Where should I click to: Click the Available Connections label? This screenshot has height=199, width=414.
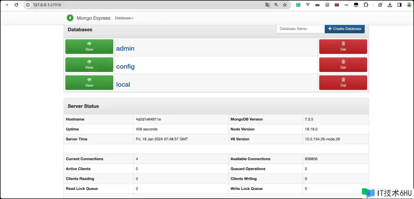[x=250, y=159]
